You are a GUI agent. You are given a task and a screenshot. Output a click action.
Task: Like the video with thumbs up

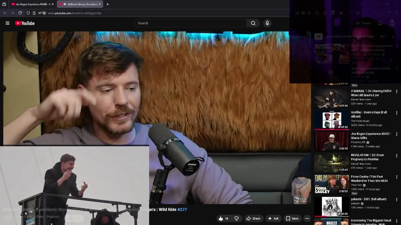point(224,218)
